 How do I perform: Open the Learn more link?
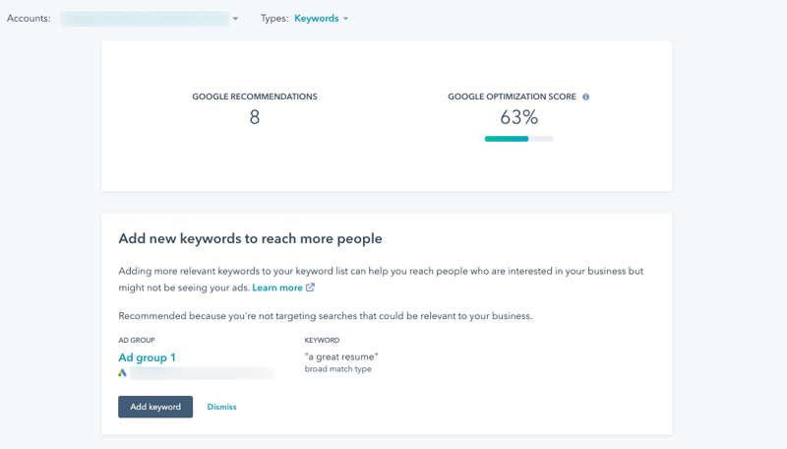277,288
